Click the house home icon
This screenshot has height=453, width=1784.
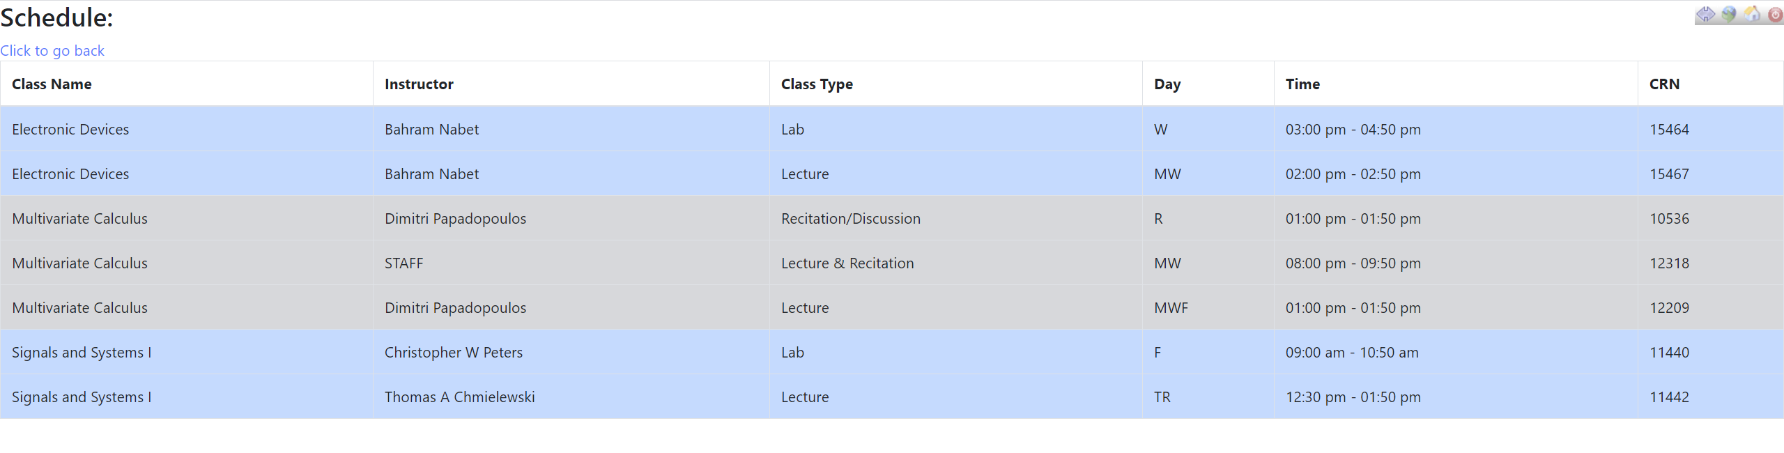[x=1752, y=14]
